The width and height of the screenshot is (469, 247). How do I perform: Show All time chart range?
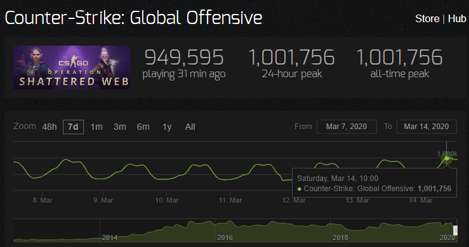[x=190, y=127]
